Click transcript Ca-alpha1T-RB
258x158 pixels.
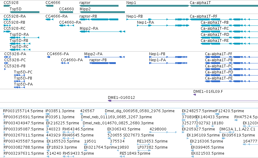[x=215, y=22]
